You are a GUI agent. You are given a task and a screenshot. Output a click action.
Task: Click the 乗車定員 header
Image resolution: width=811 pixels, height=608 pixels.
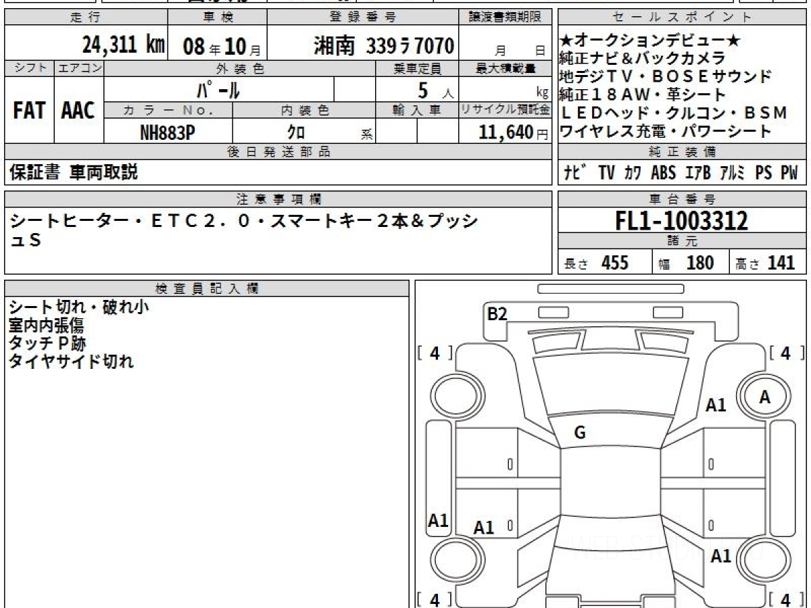coord(418,68)
